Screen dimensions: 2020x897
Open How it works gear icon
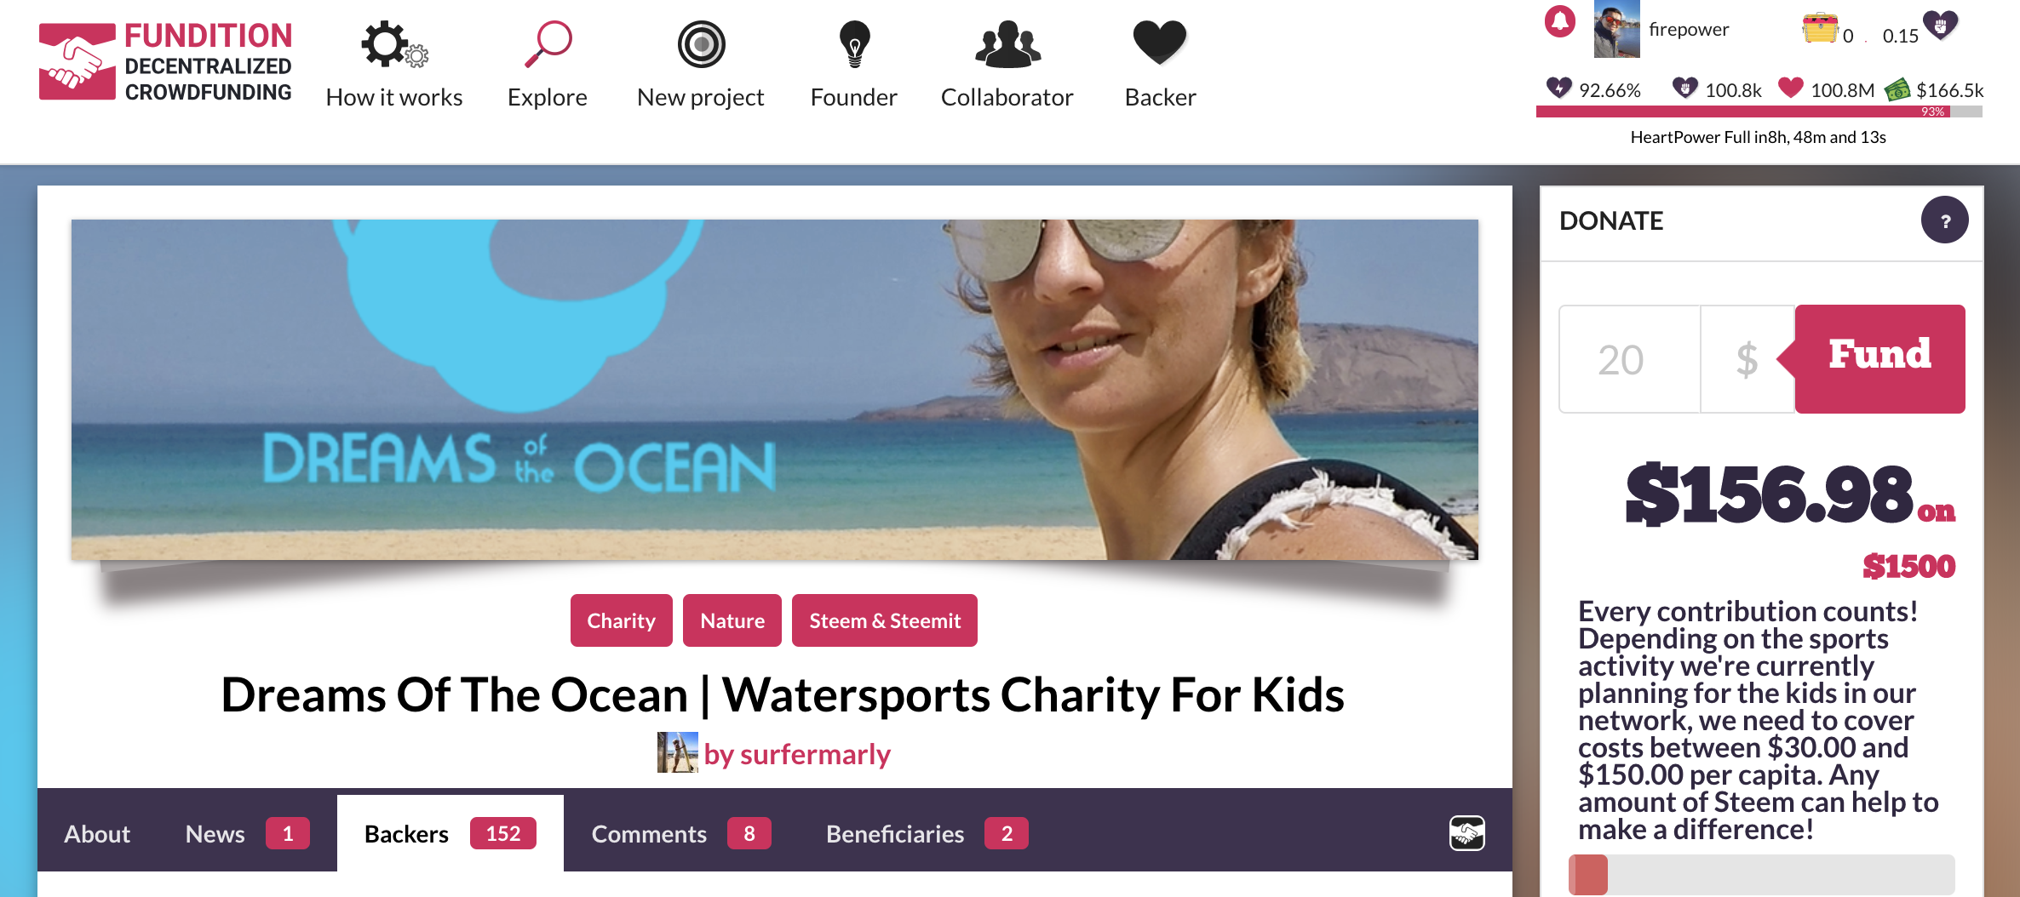tap(394, 44)
